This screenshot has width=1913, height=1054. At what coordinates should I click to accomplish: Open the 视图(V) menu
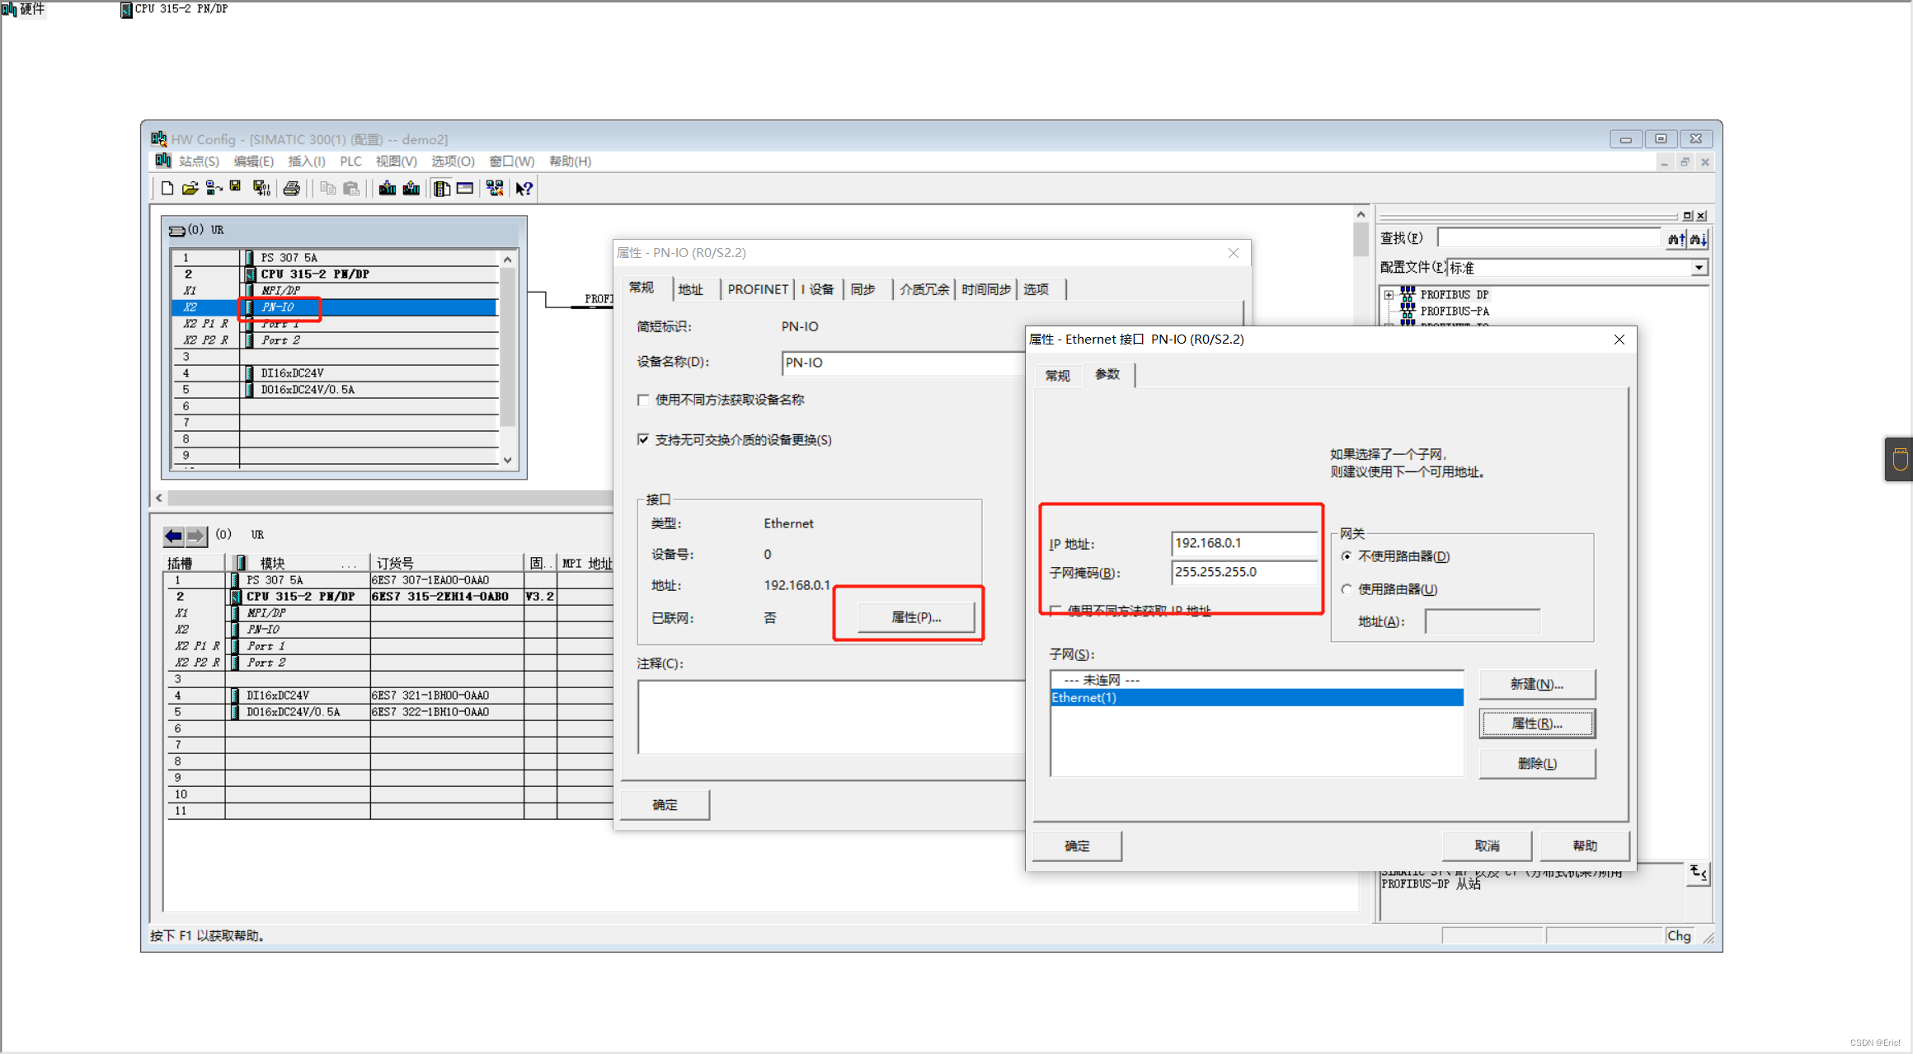click(x=396, y=162)
